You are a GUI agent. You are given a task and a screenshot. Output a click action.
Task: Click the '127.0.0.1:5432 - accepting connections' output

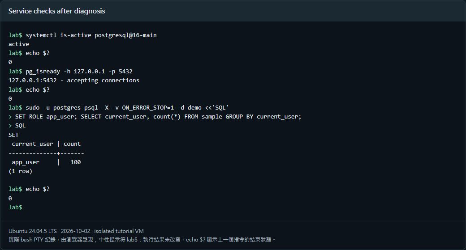tap(73, 81)
